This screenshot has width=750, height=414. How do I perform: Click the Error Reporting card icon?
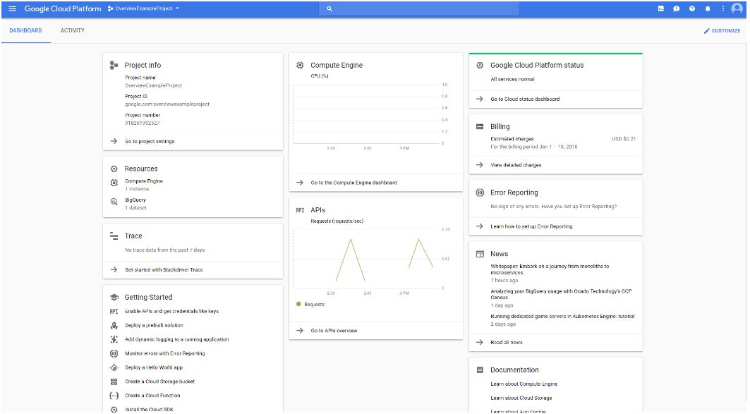(x=480, y=193)
